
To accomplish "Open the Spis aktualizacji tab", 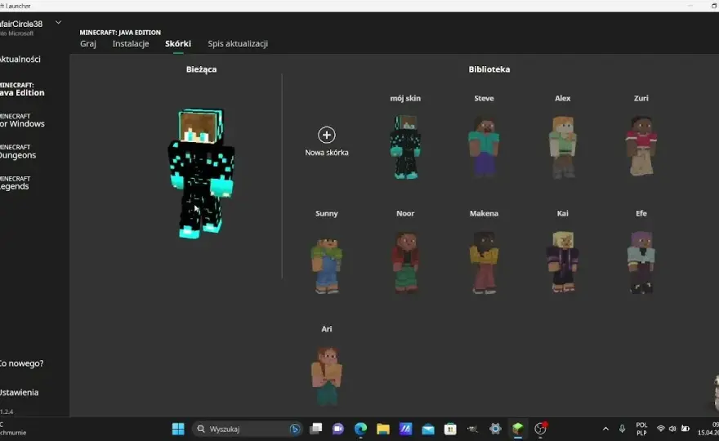I will tap(238, 44).
